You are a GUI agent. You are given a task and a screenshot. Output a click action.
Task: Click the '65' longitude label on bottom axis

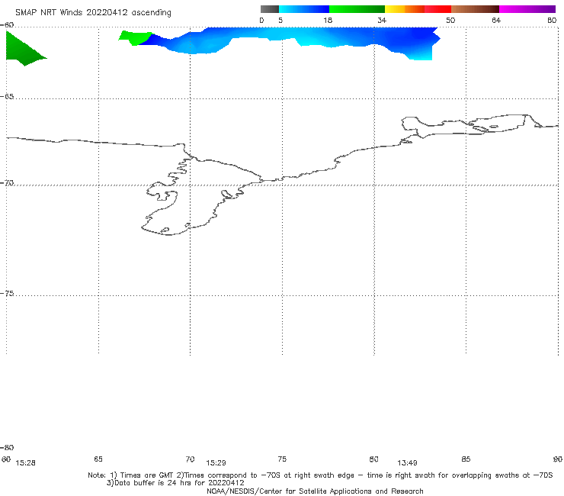tap(98, 459)
